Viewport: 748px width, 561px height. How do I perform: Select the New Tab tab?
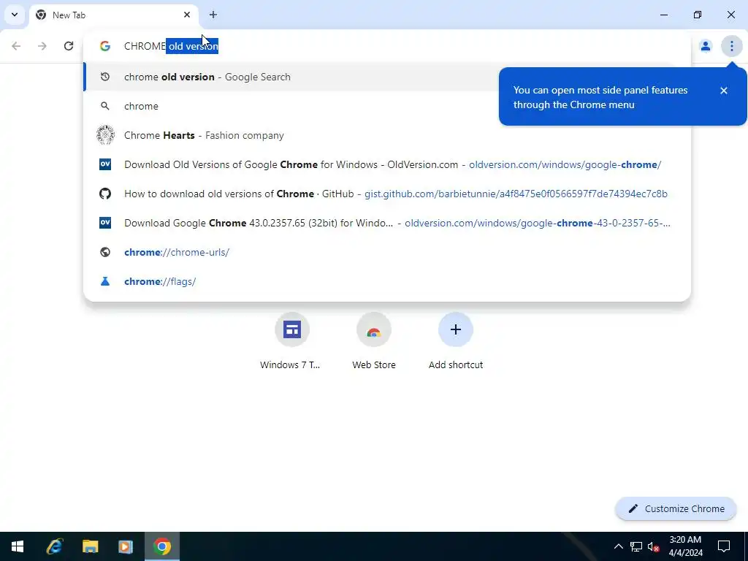coord(113,15)
